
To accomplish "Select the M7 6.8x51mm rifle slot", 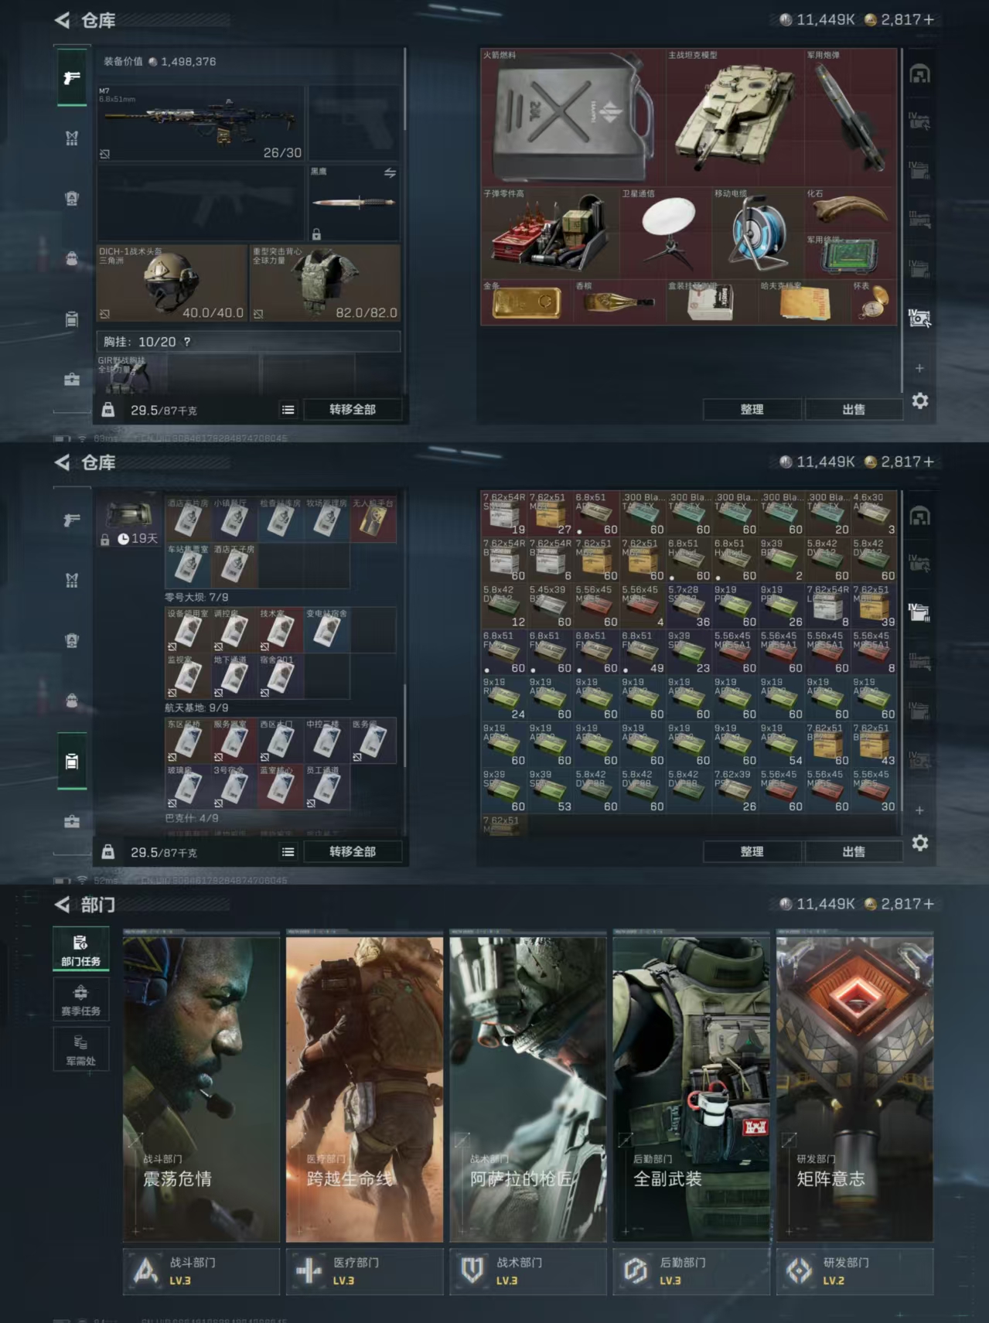I will pyautogui.click(x=201, y=124).
